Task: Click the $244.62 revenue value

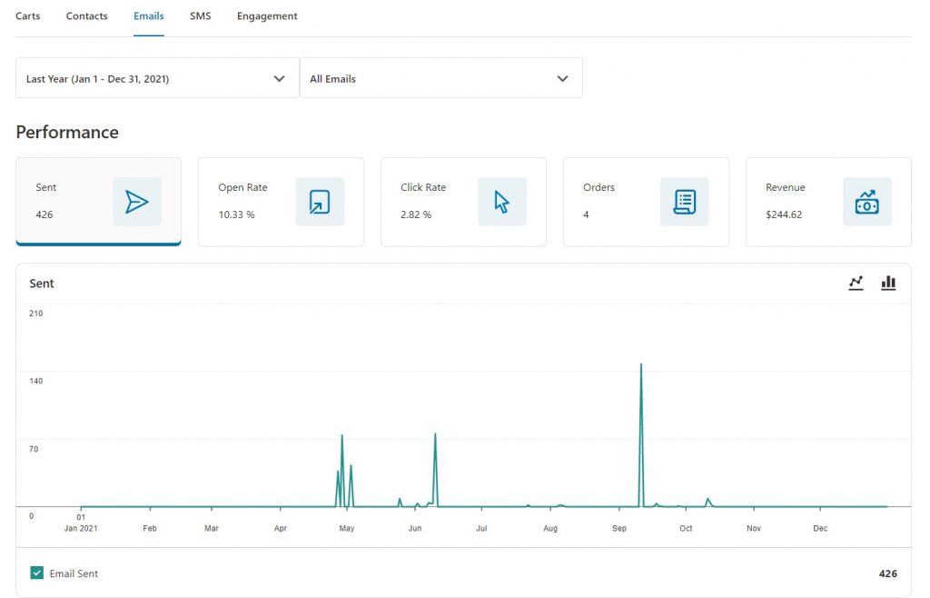Action: (784, 214)
